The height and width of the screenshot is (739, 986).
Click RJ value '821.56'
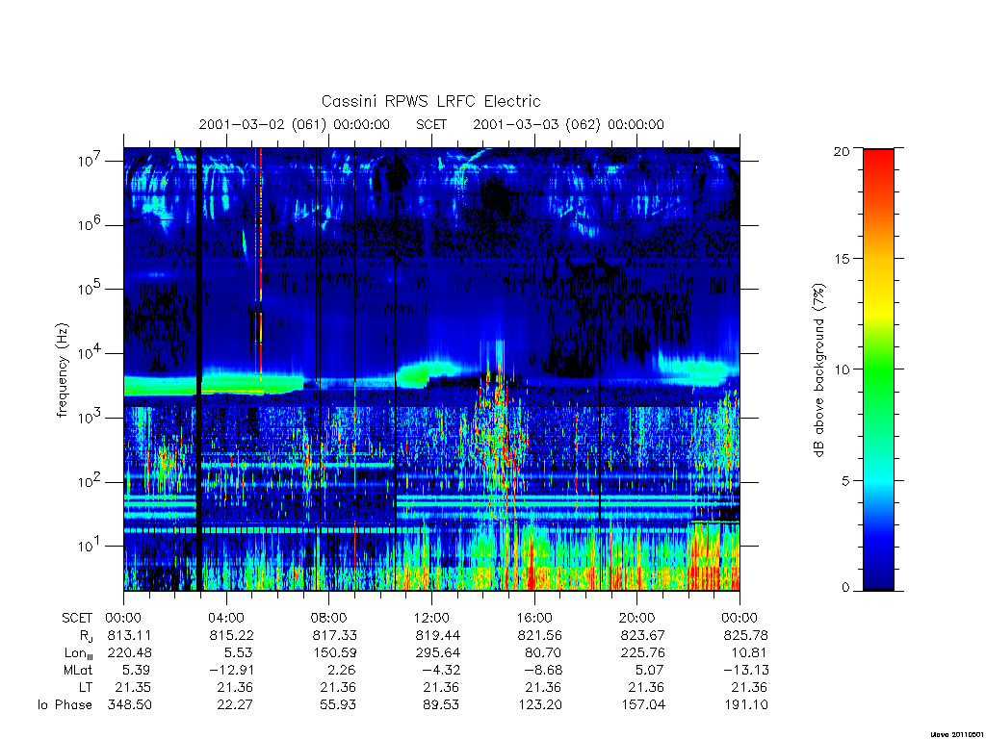tap(539, 635)
